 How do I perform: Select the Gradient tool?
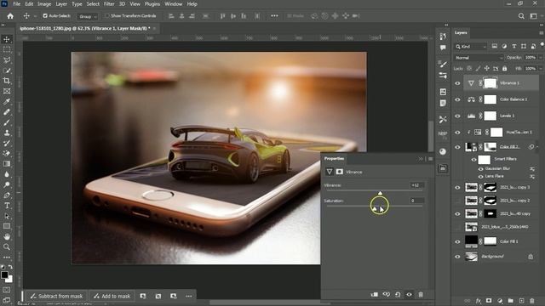[7, 164]
